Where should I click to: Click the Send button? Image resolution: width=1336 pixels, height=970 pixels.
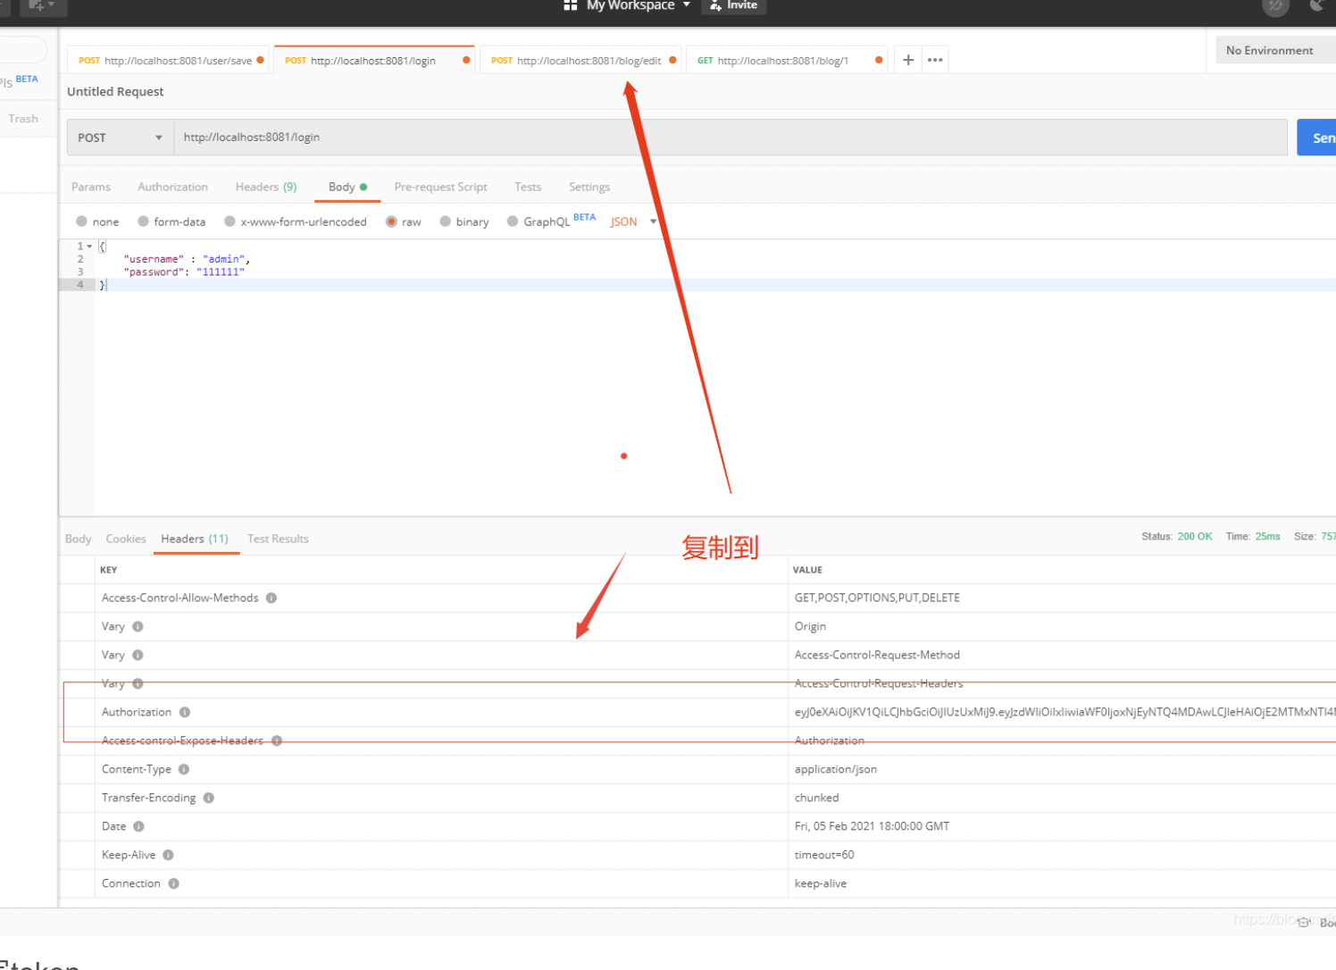1318,138
